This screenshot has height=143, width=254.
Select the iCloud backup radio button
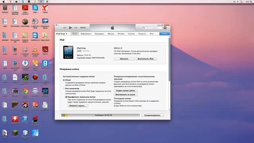tap(64, 80)
